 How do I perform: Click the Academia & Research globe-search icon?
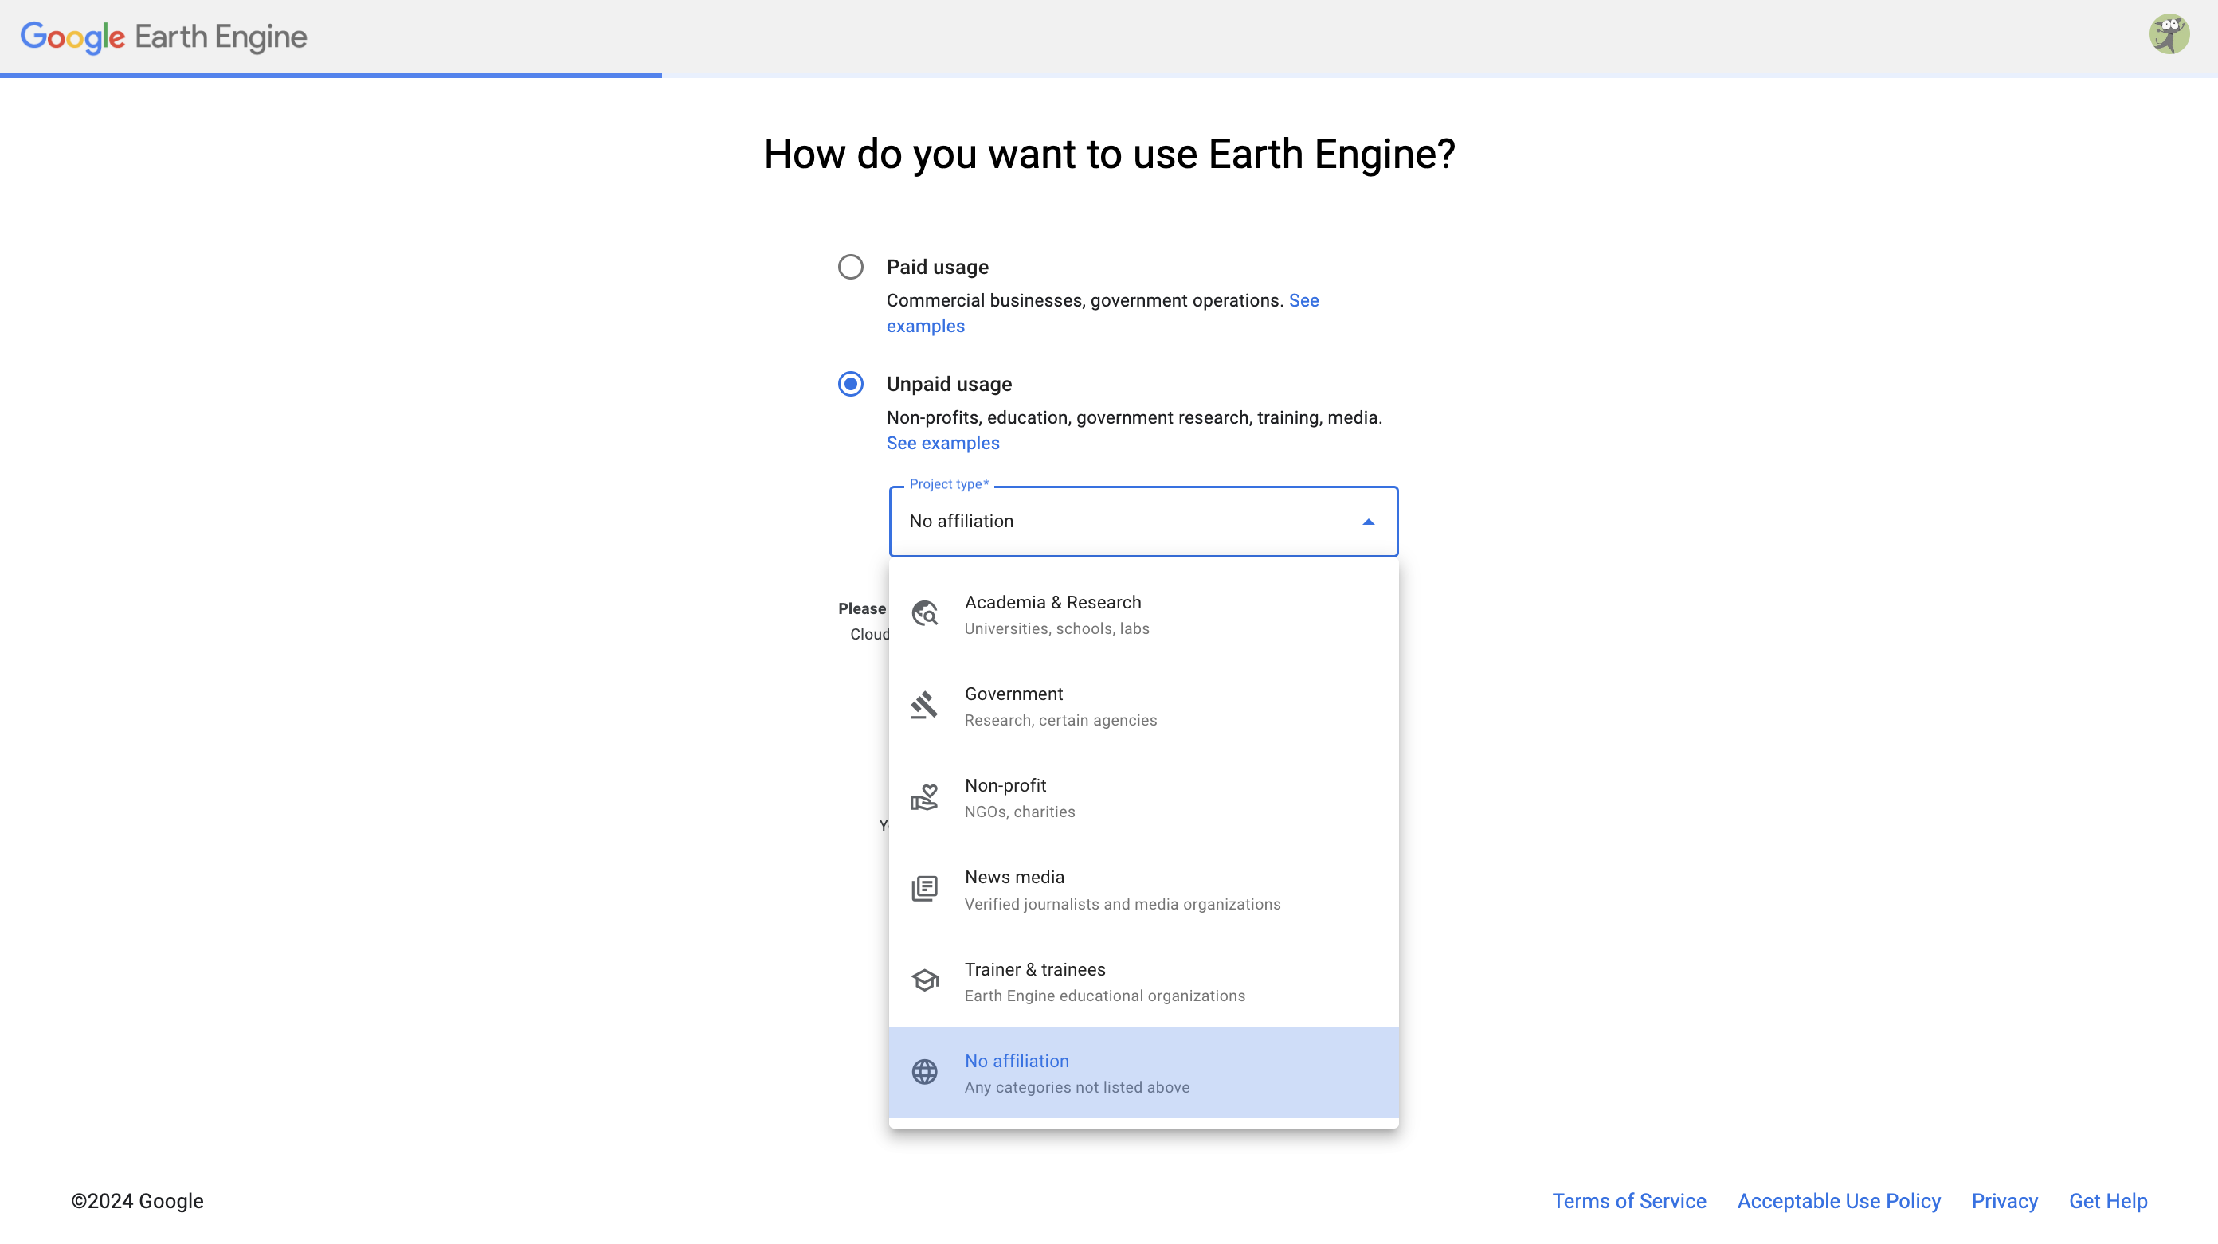925,614
